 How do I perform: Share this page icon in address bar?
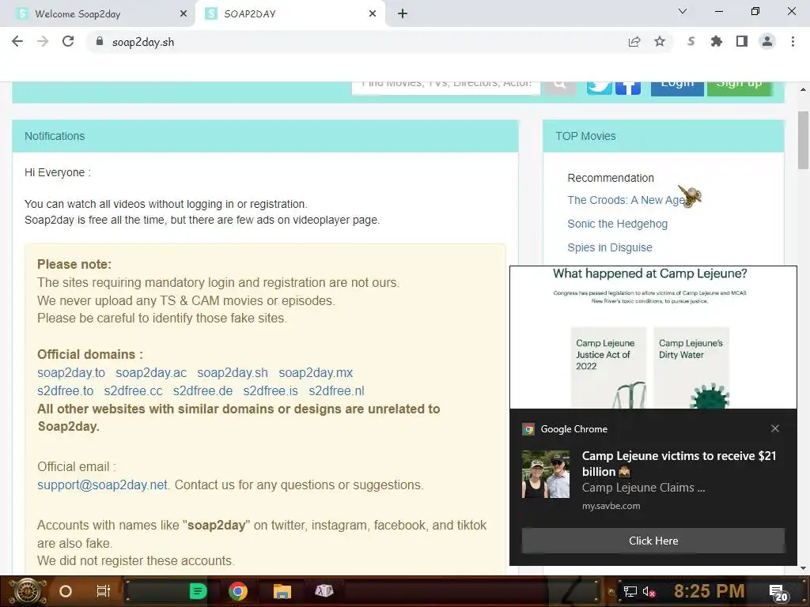pos(634,42)
